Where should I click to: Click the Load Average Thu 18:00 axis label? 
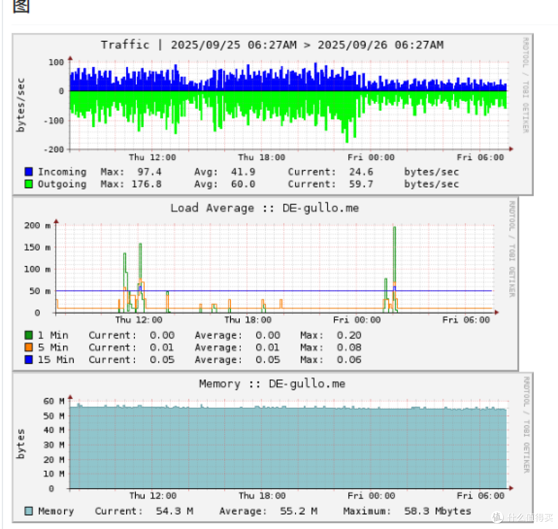247,320
